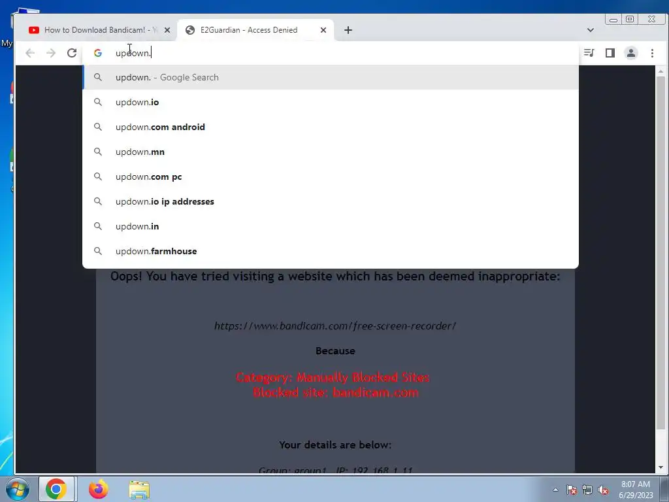Select updown.com android suggestion

pos(331,127)
